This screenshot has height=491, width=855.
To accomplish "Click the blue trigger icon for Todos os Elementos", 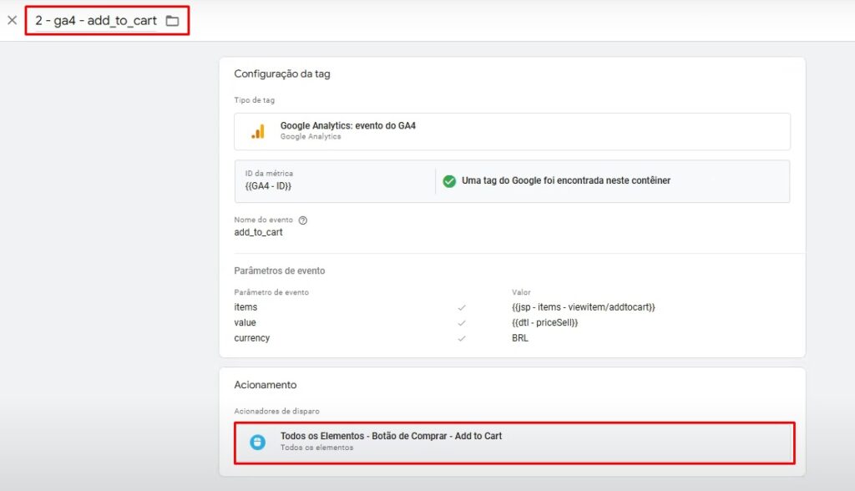I will (258, 442).
